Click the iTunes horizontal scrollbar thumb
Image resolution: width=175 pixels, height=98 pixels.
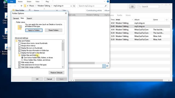(x=119, y=80)
